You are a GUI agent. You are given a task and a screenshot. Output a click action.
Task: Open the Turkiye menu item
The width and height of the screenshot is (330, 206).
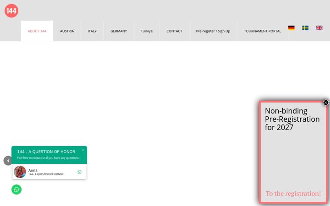click(147, 31)
